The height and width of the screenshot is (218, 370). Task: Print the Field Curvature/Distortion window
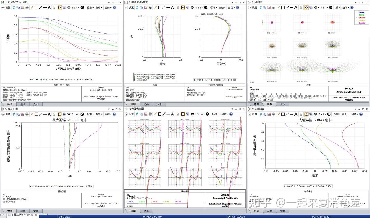tap(150, 8)
